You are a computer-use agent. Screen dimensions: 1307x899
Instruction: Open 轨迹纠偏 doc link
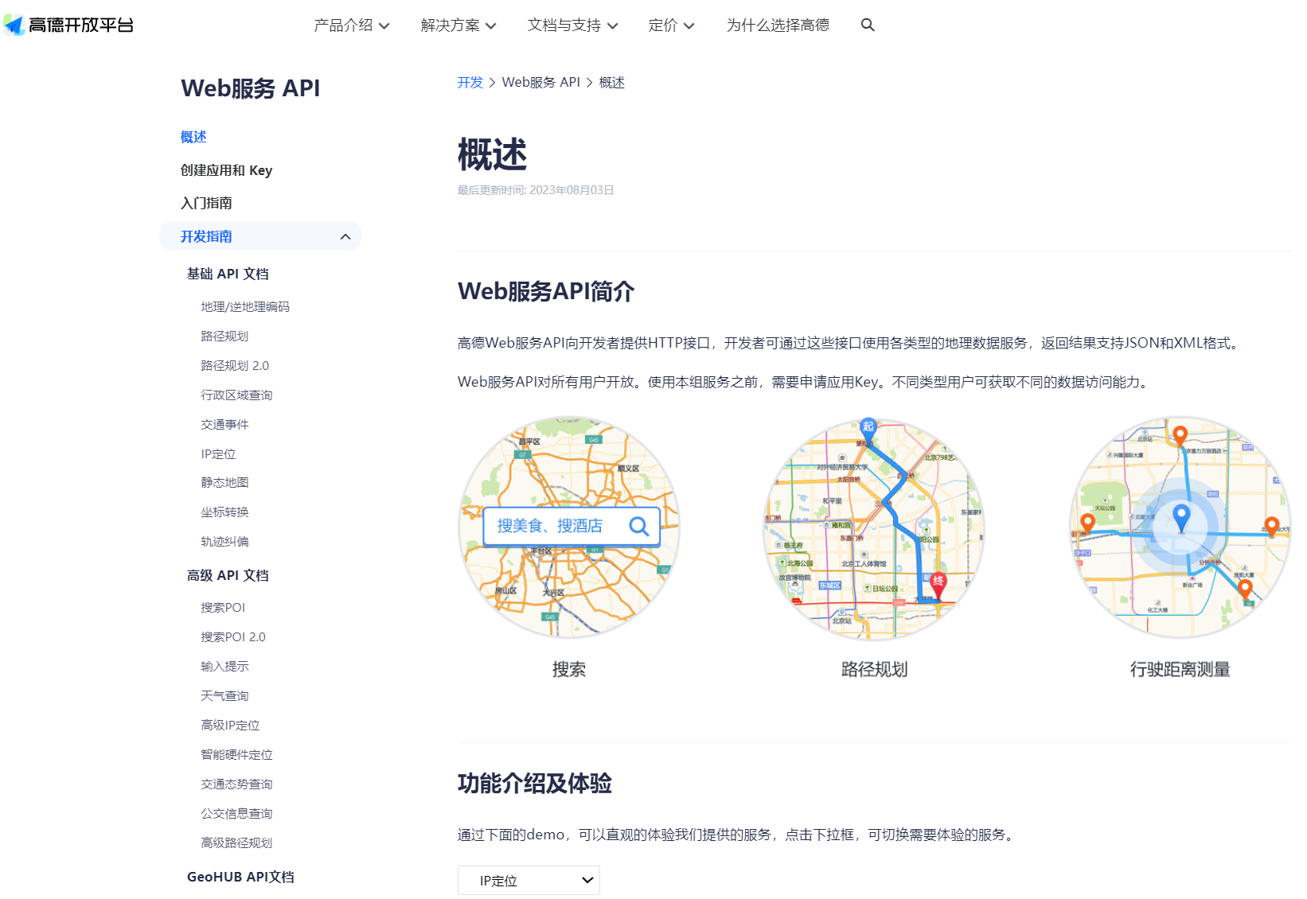[224, 541]
